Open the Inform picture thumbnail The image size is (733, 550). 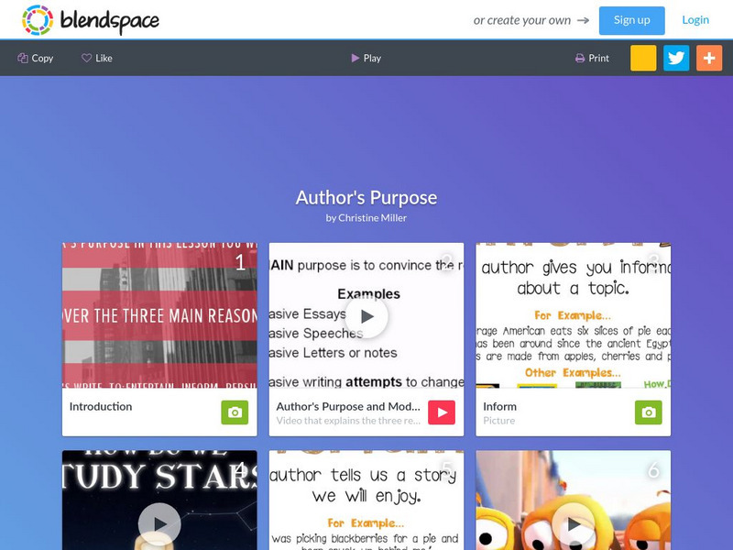574,315
